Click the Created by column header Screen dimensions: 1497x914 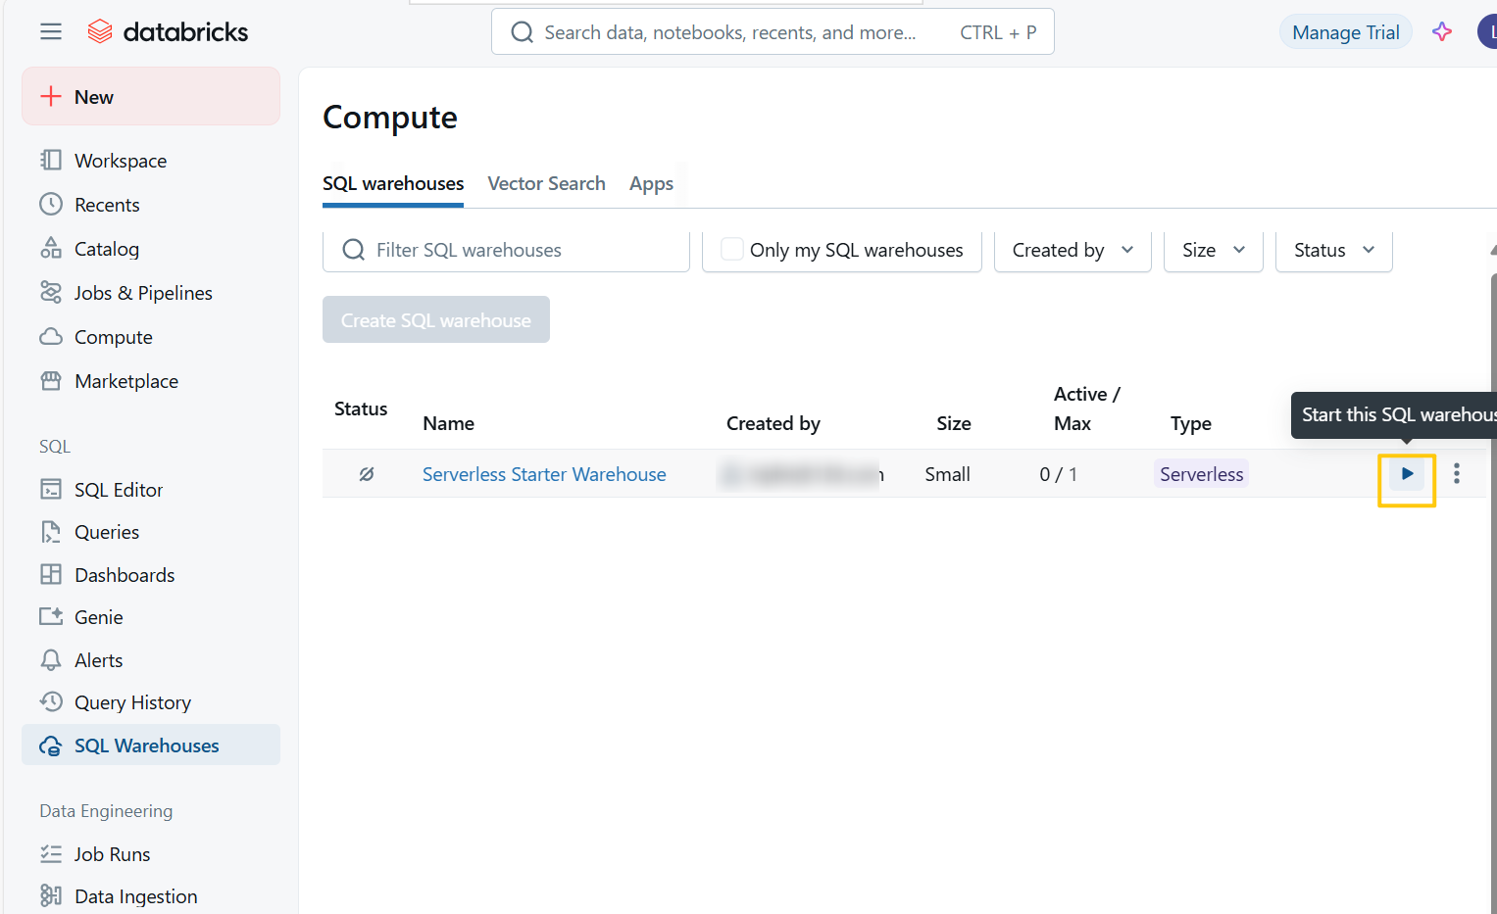tap(773, 423)
